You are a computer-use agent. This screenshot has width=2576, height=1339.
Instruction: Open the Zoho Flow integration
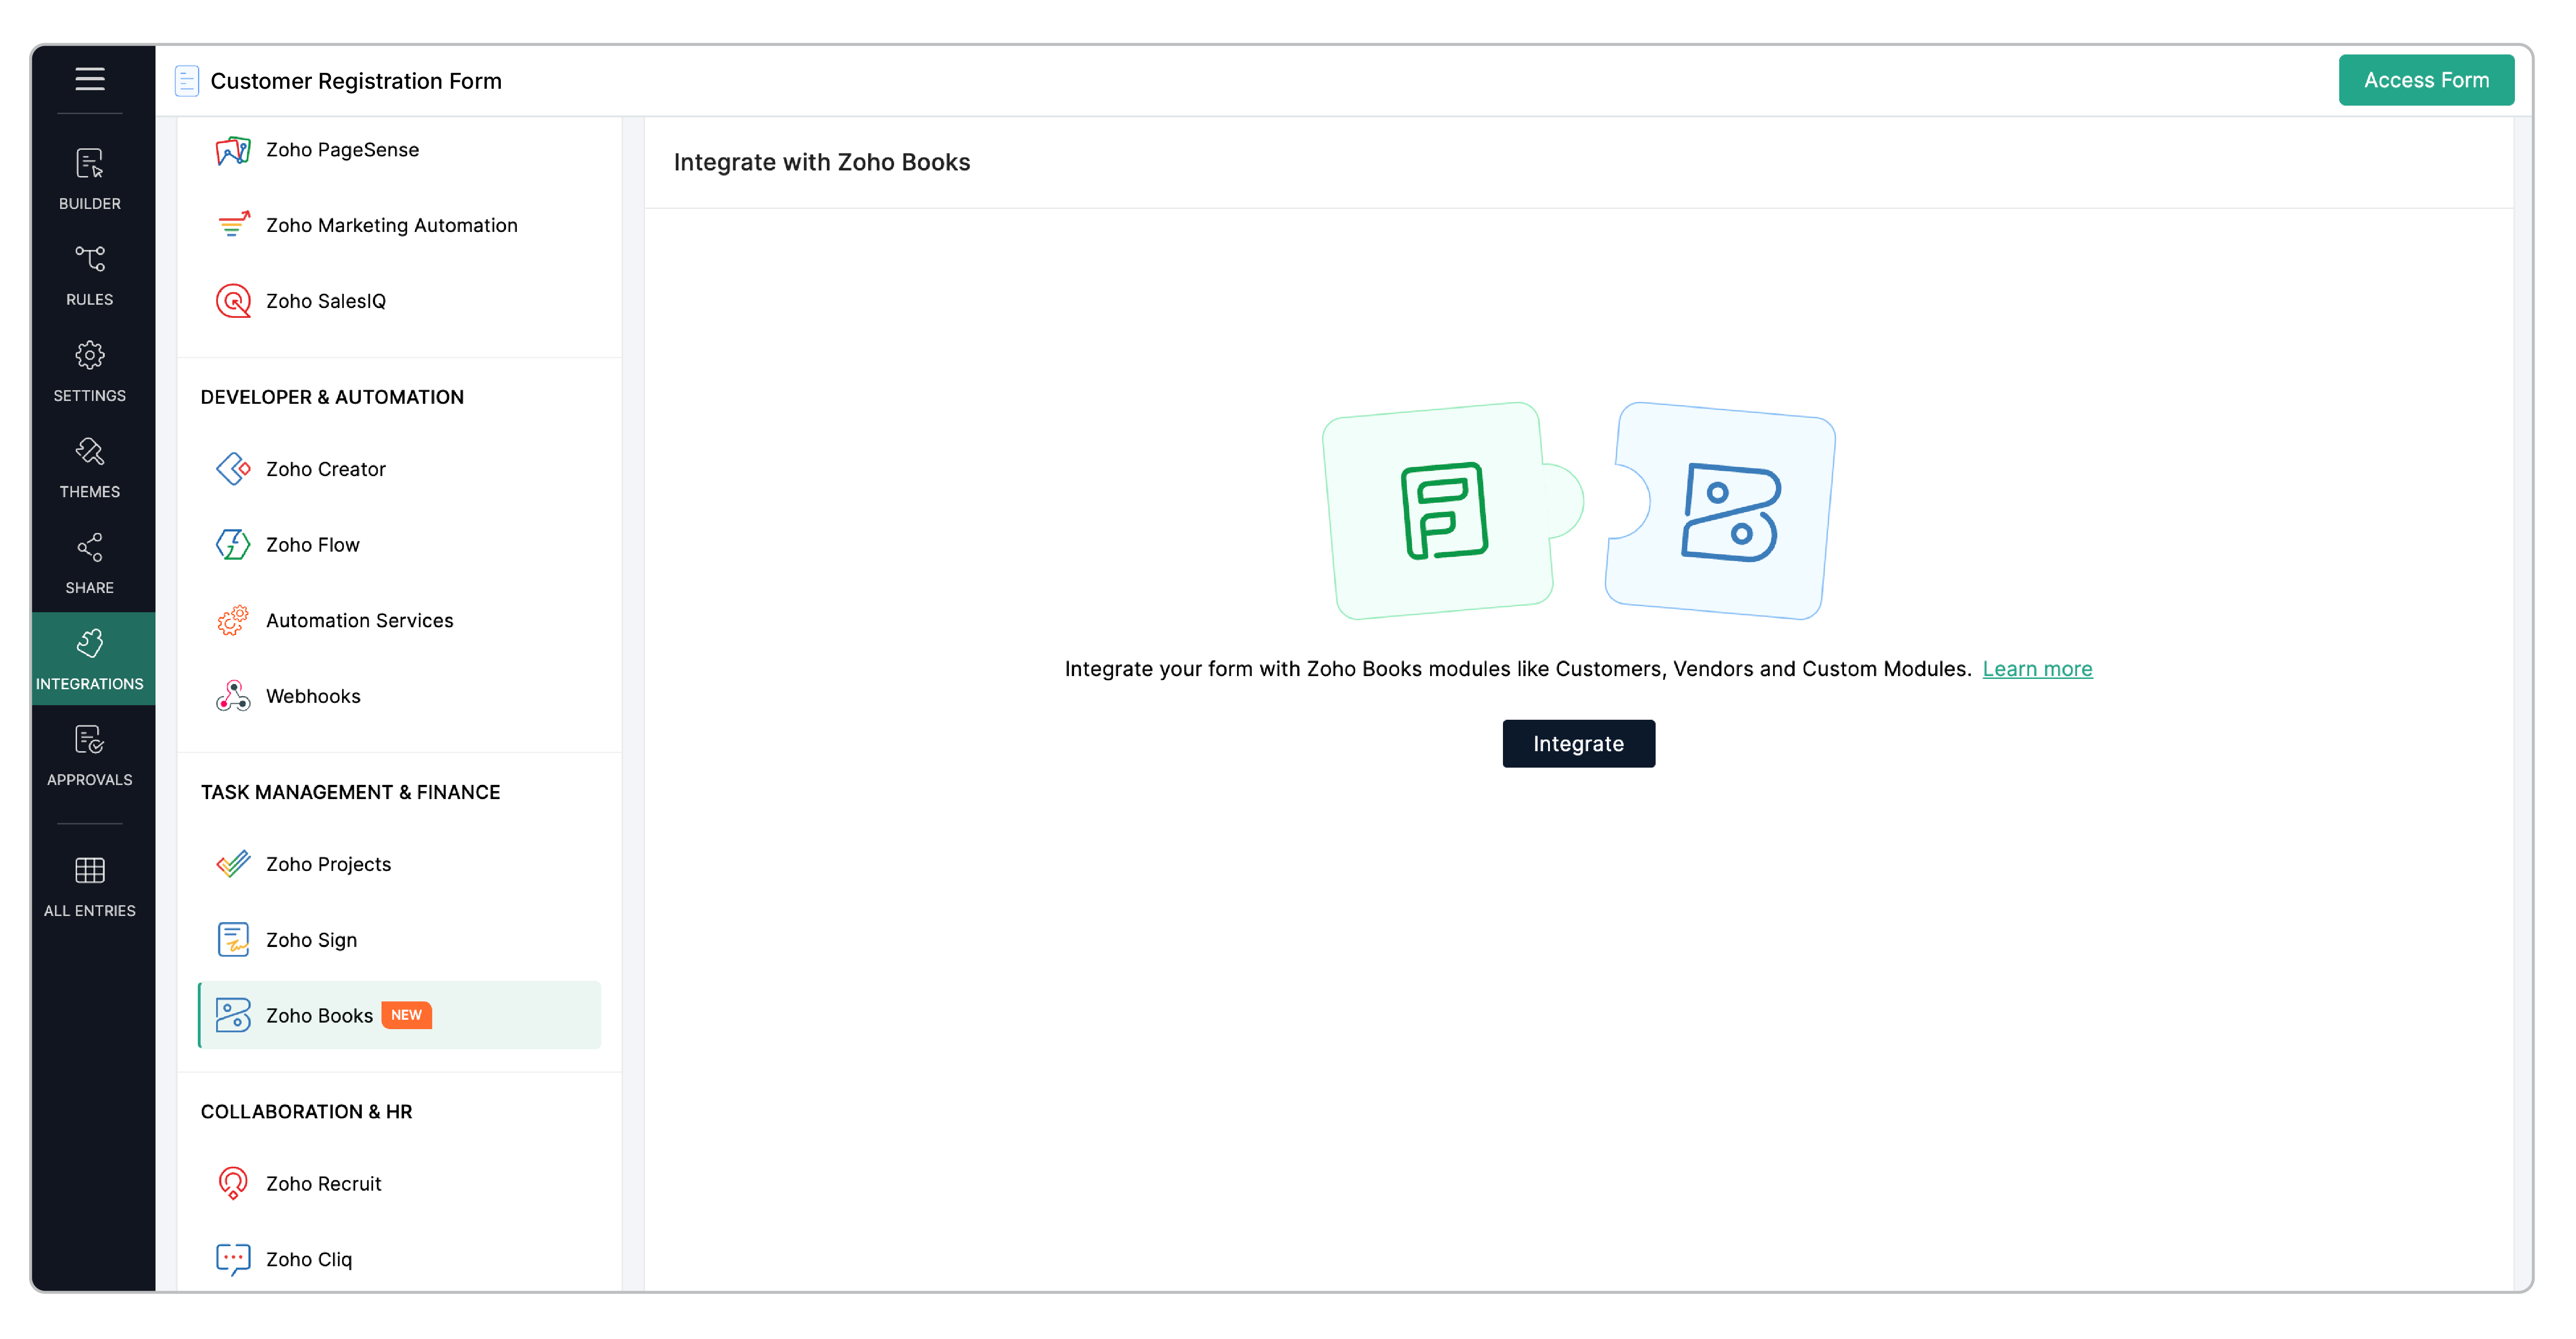pyautogui.click(x=312, y=545)
